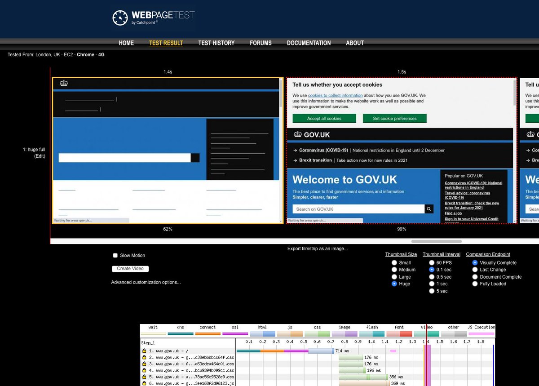The height and width of the screenshot is (386, 539).
Task: Click the request ending 3ee168f2d96123.js
Action: click(x=192, y=383)
